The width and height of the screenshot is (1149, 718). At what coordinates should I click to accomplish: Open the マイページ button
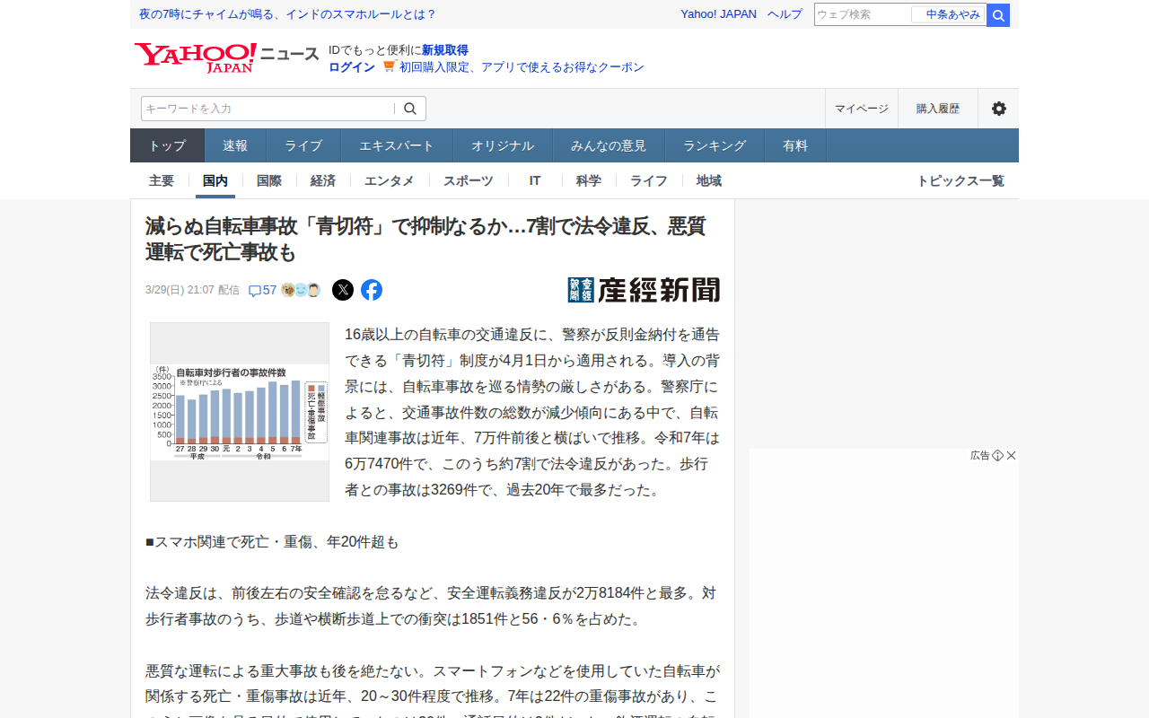pos(861,109)
